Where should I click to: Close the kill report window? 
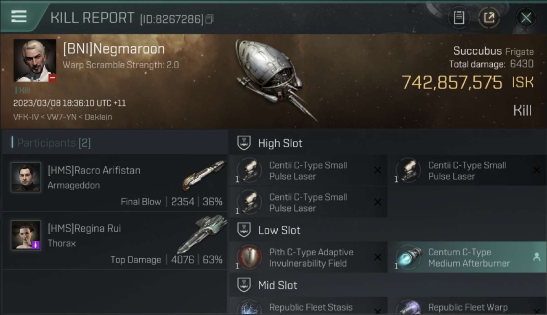click(526, 18)
